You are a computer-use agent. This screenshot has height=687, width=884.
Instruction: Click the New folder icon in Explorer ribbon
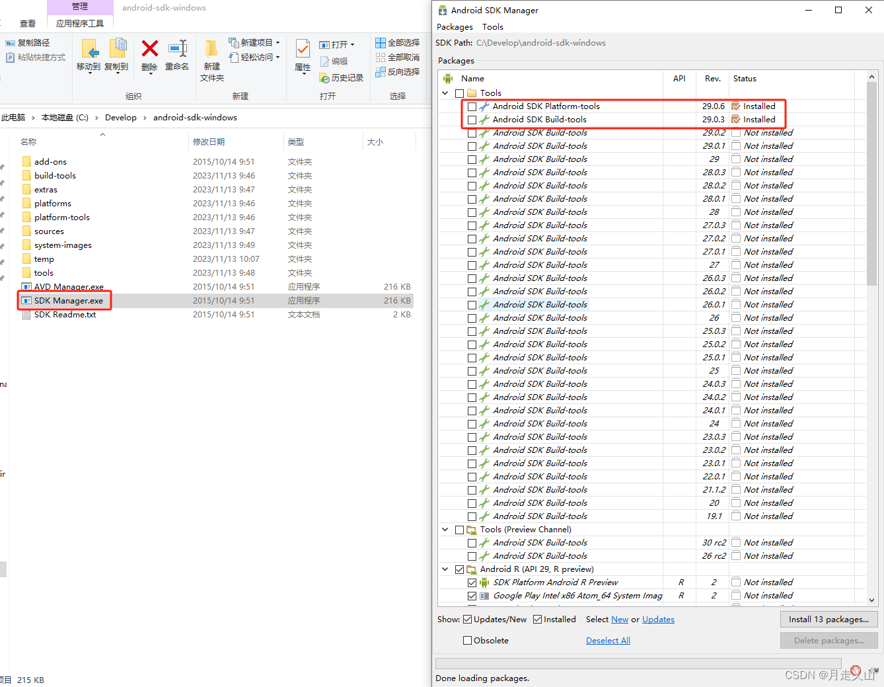[x=211, y=49]
